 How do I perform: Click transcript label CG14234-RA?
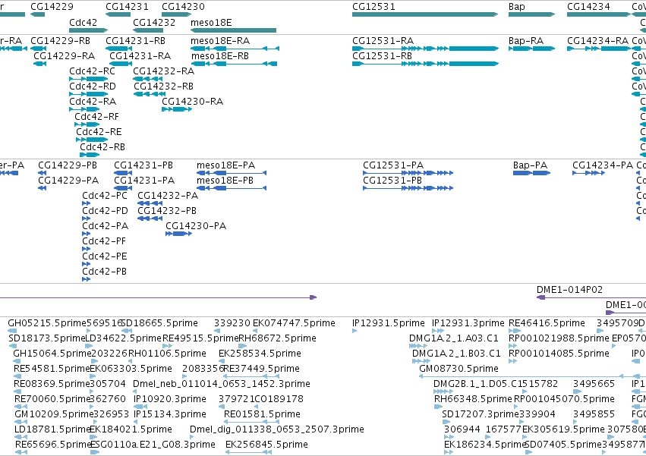coord(598,41)
